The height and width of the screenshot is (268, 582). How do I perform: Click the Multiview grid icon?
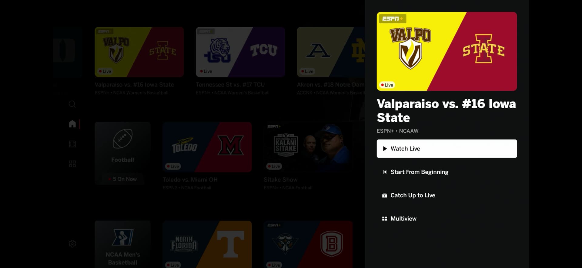tap(384, 219)
